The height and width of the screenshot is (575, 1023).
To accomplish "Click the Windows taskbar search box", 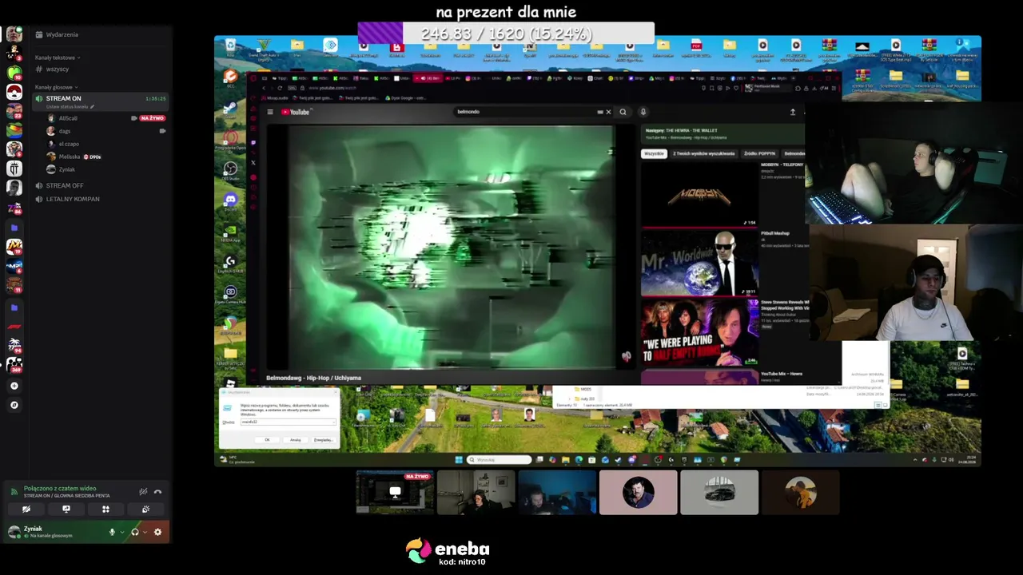I will [500, 460].
